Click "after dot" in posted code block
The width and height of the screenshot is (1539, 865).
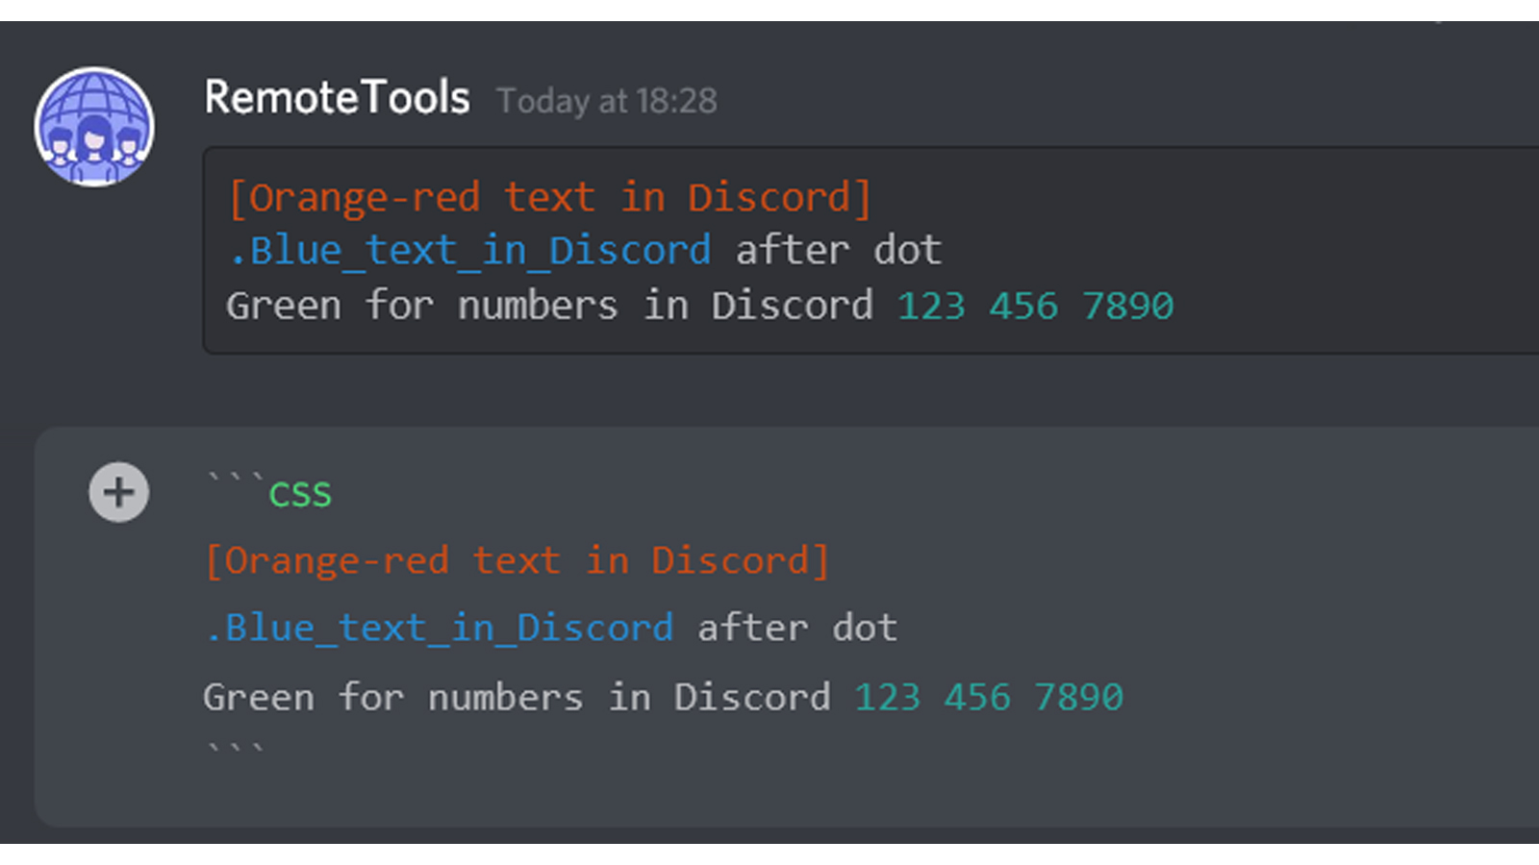pyautogui.click(x=838, y=252)
